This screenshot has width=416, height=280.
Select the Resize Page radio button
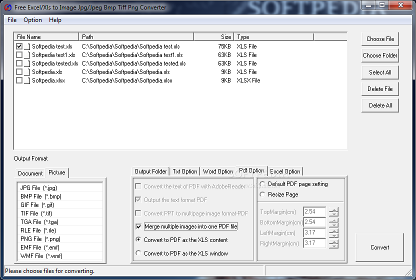(x=262, y=194)
